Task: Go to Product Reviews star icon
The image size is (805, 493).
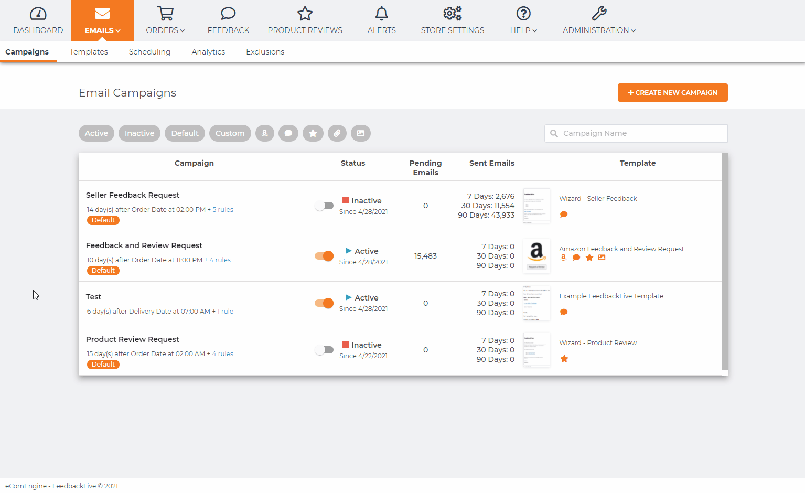Action: pos(305,20)
